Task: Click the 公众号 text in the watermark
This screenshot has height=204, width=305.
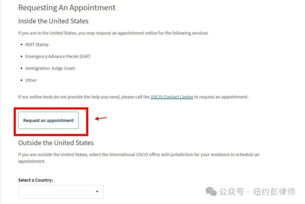Action: point(231,191)
